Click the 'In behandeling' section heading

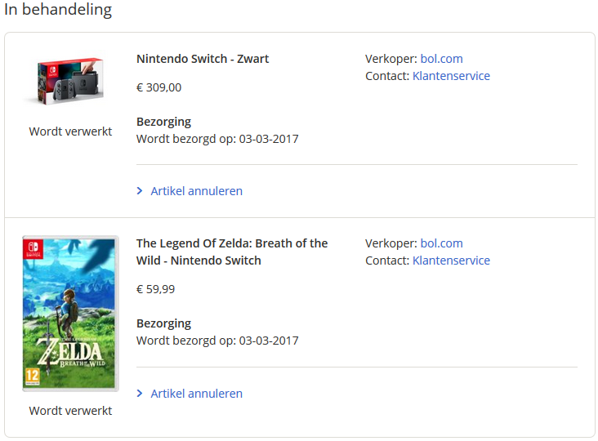58,11
